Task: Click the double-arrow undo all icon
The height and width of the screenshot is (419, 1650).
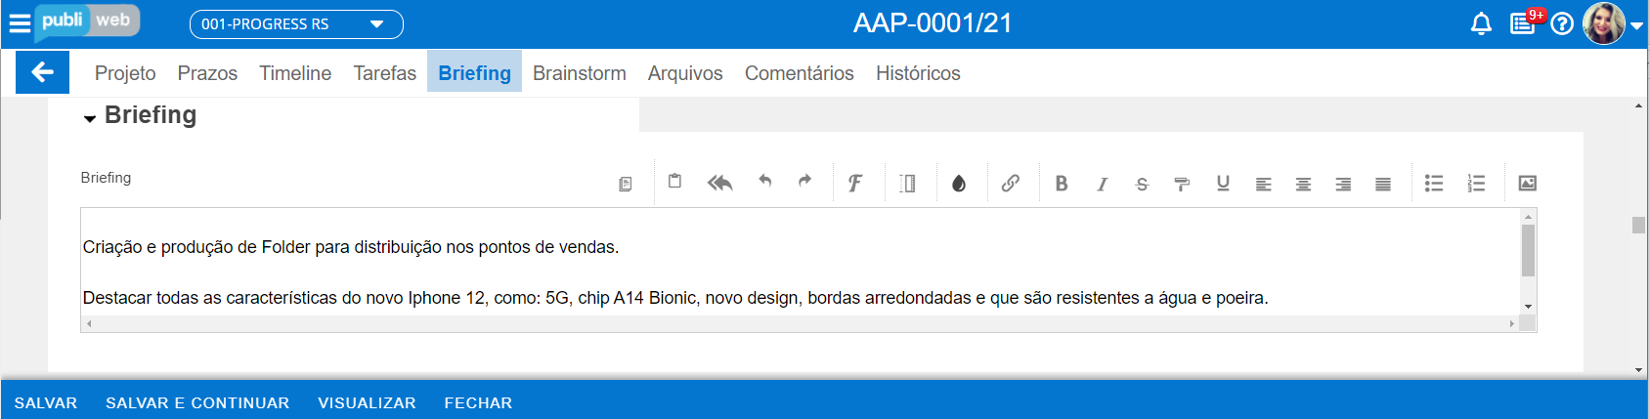Action: pos(719,183)
